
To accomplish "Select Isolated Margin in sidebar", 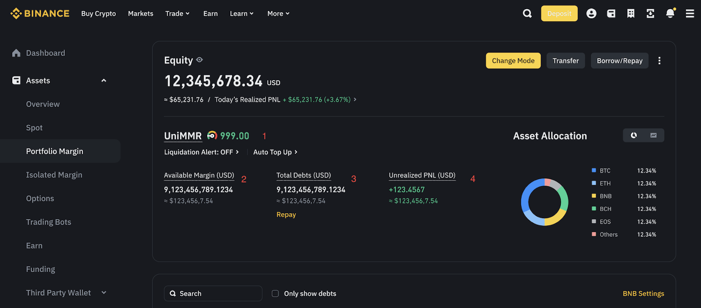I will click(54, 175).
